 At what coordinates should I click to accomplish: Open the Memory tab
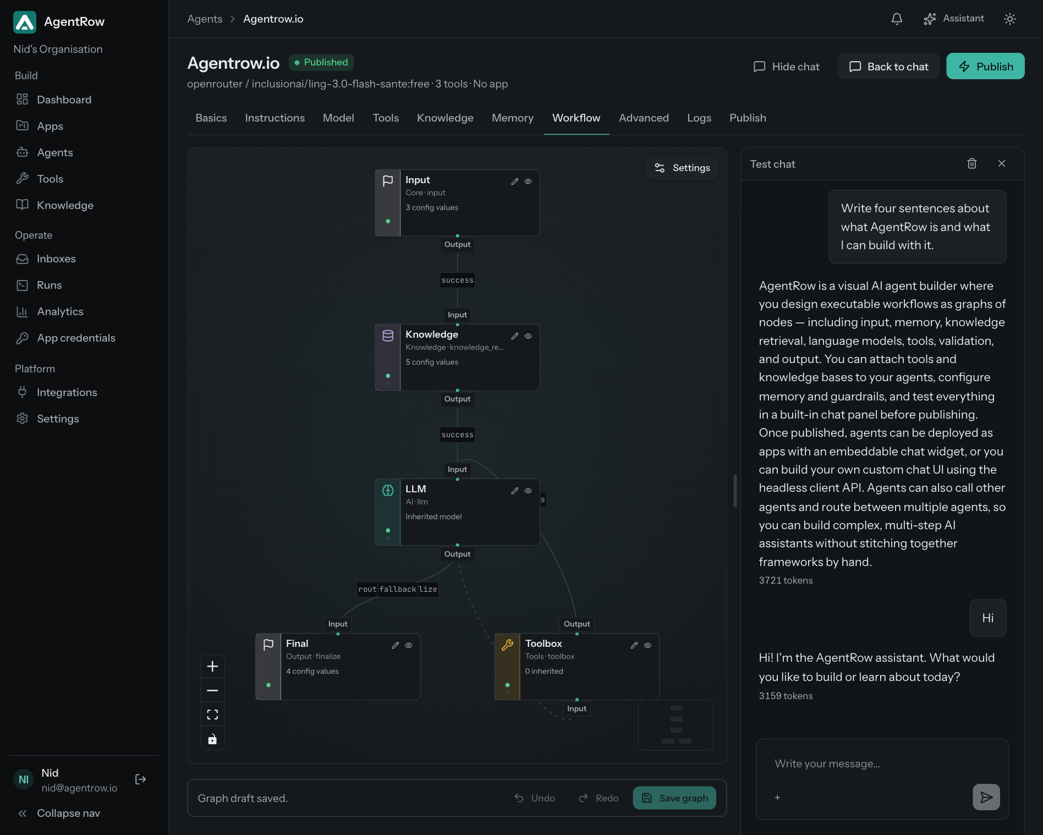point(513,118)
